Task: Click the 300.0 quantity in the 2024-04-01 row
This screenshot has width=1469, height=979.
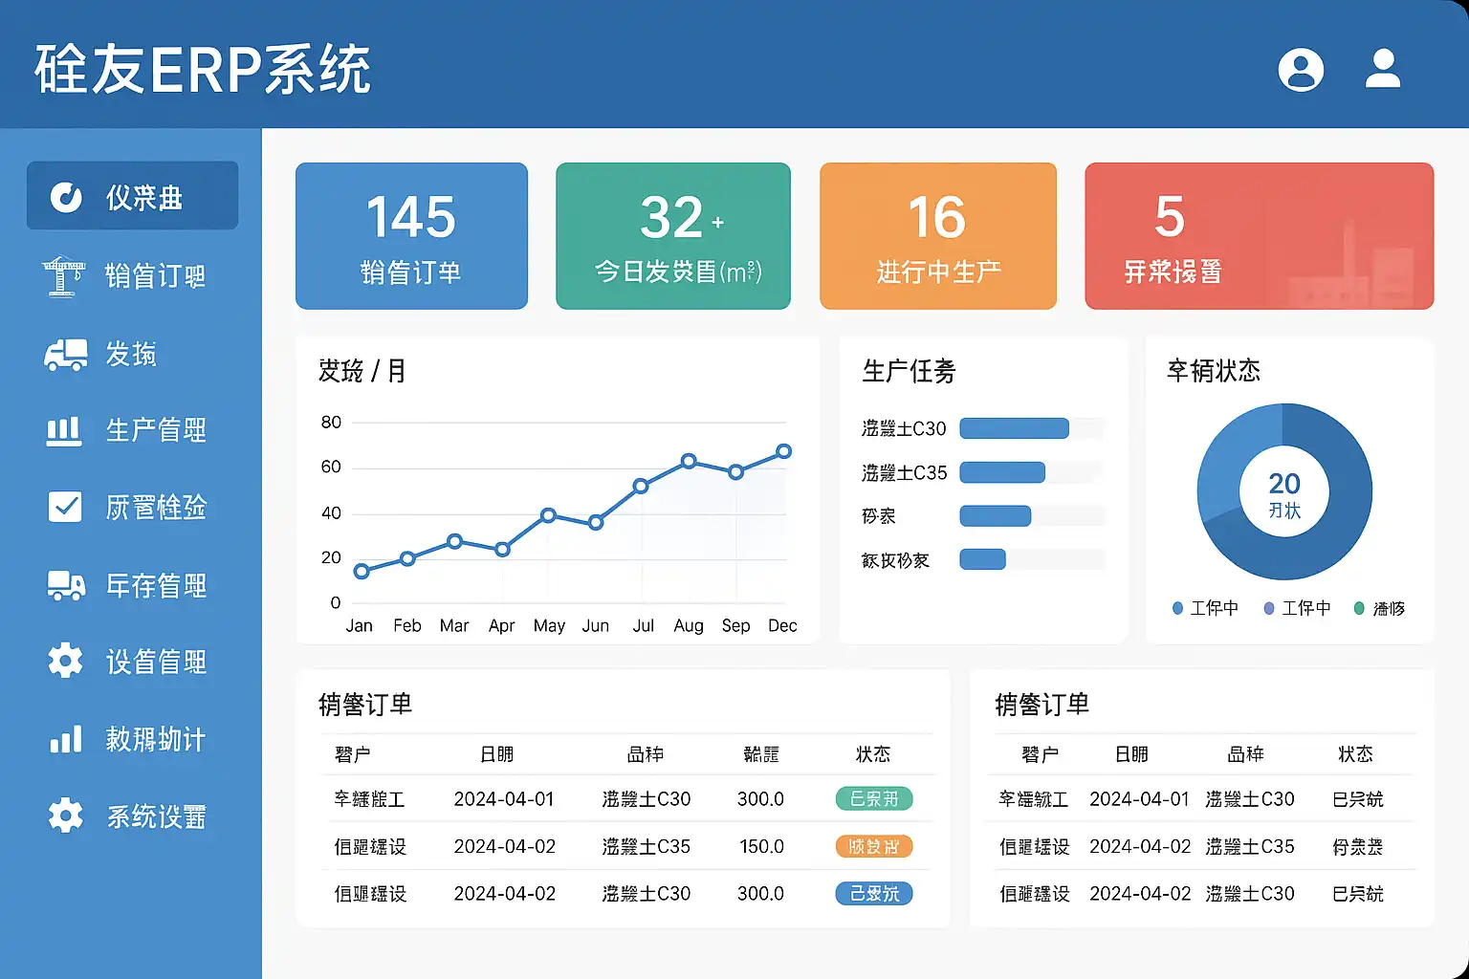Action: pyautogui.click(x=760, y=798)
